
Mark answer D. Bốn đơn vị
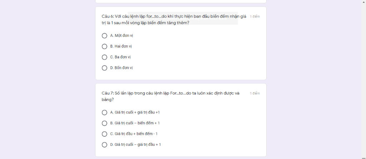(105, 68)
